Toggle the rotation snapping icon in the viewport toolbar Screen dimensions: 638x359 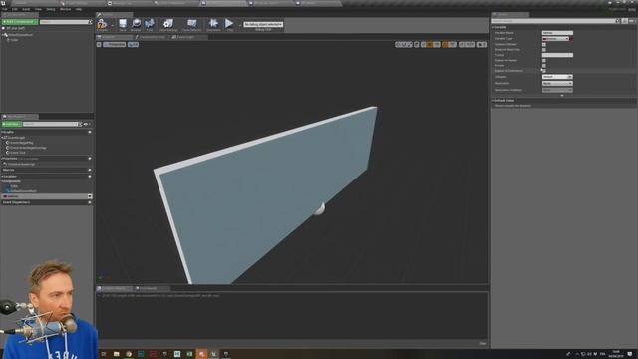445,44
